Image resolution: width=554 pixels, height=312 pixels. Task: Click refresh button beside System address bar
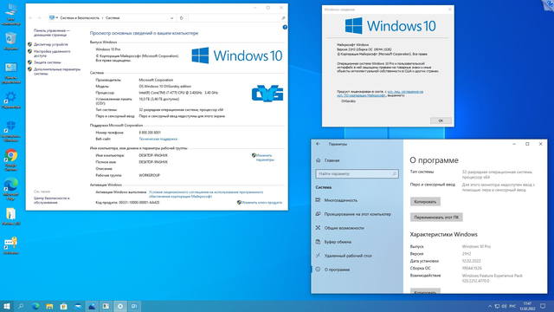tap(182, 17)
